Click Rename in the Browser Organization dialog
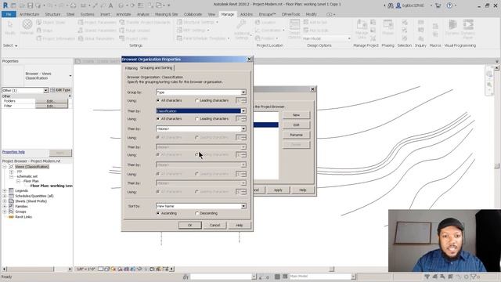 296,135
